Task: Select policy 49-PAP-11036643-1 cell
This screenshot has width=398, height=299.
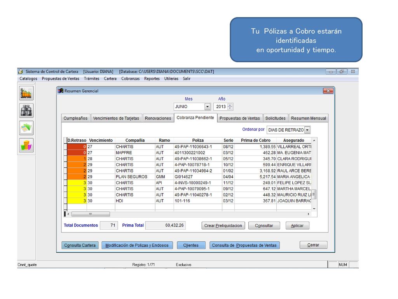Action: click(198, 147)
